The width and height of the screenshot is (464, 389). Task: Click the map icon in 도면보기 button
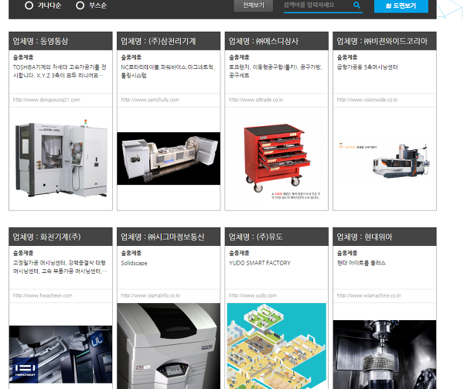pyautogui.click(x=388, y=6)
